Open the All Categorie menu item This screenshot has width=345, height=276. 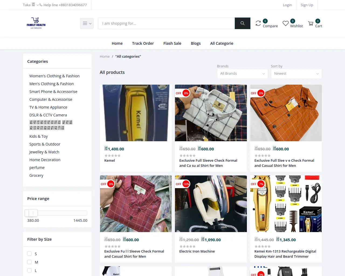(222, 43)
